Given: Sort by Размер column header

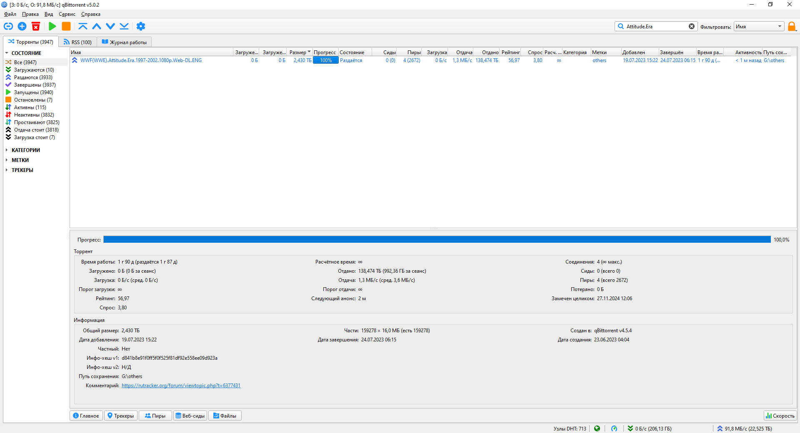Looking at the screenshot, I should [x=300, y=52].
